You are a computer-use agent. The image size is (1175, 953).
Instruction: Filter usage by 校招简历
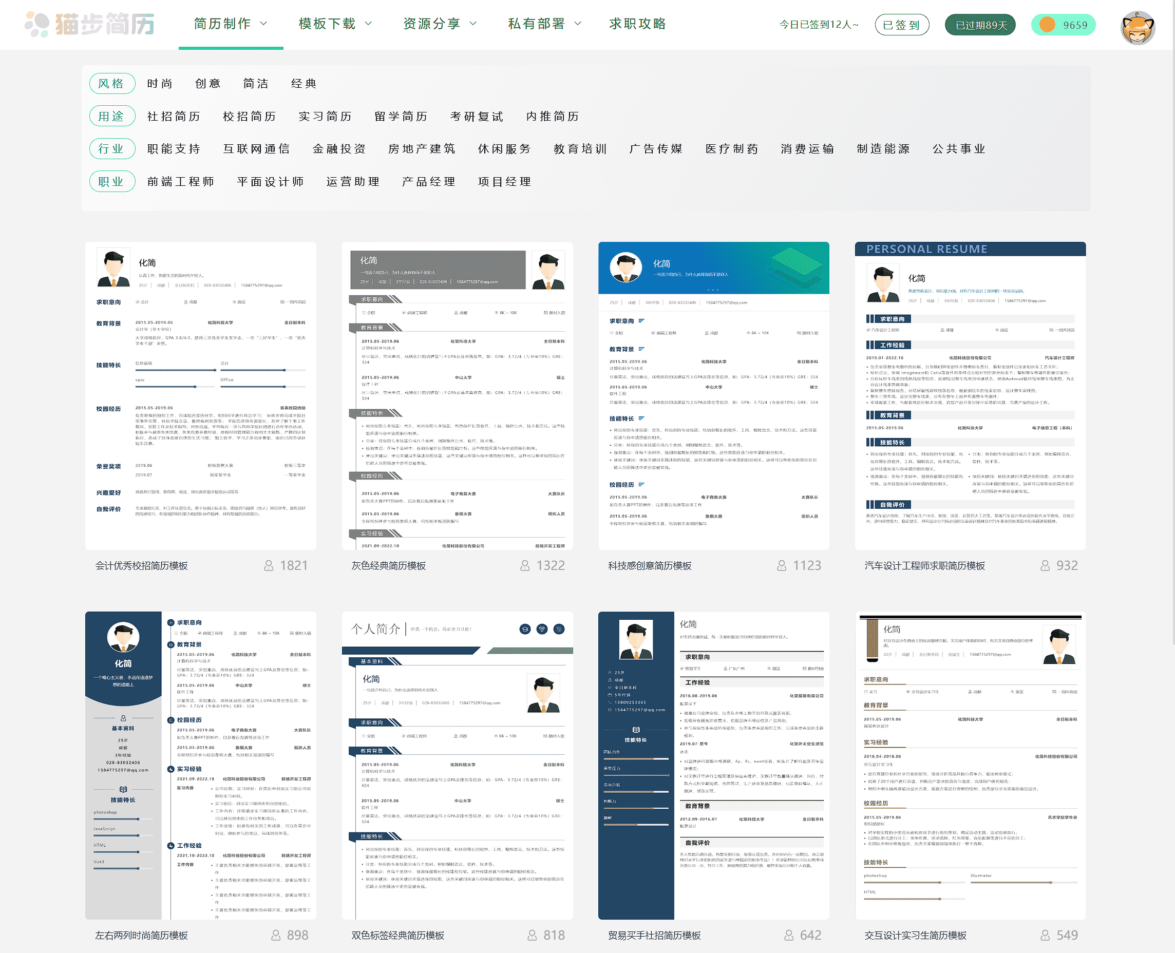coord(250,117)
